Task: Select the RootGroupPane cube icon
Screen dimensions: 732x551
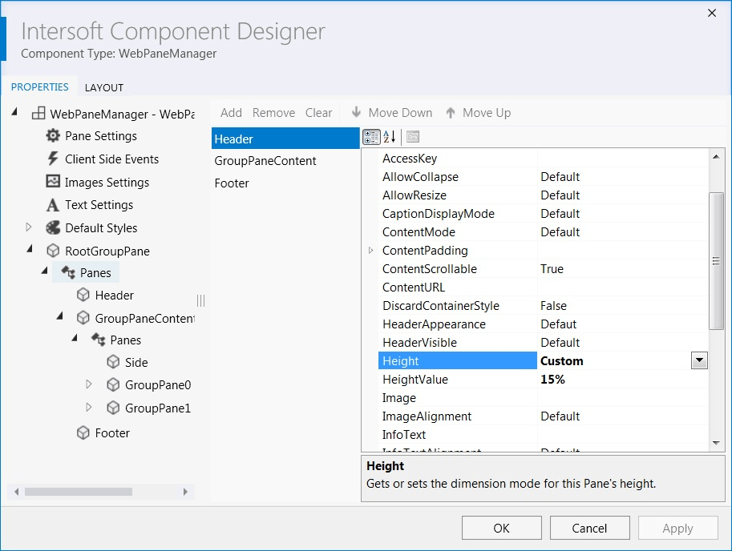Action: tap(53, 251)
